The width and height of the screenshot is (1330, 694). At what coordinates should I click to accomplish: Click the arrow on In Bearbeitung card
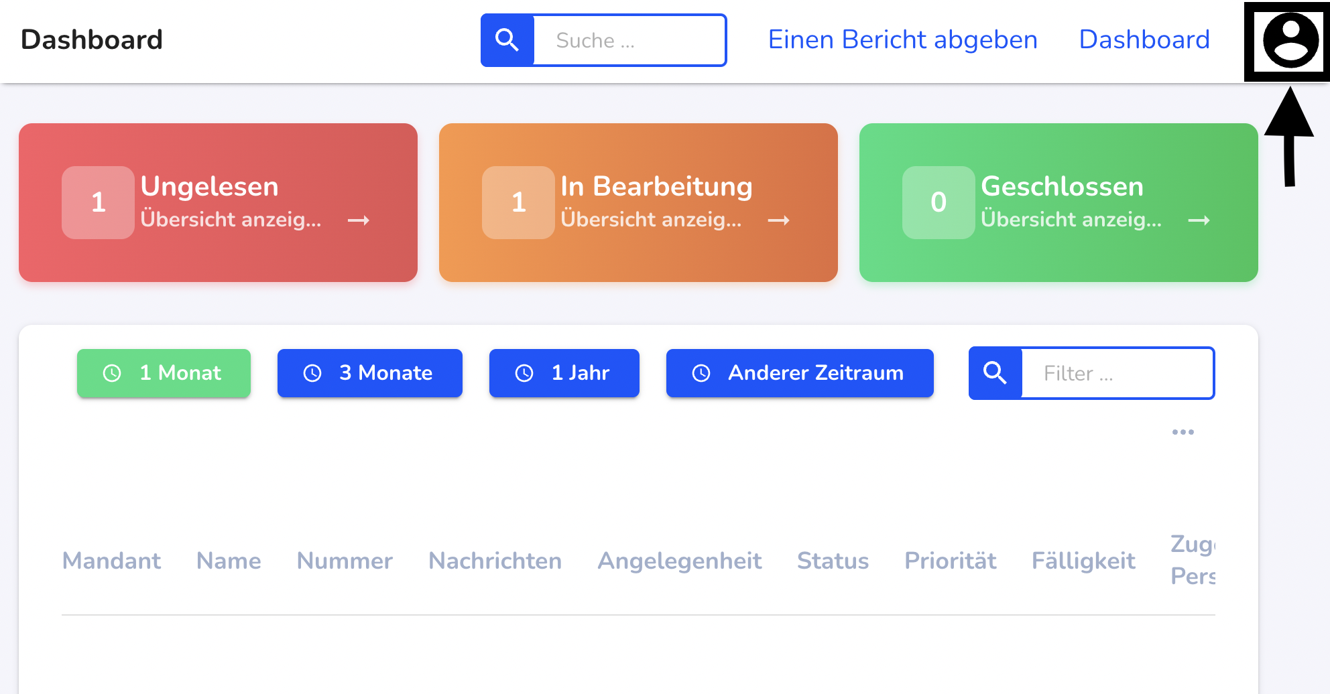(x=778, y=220)
